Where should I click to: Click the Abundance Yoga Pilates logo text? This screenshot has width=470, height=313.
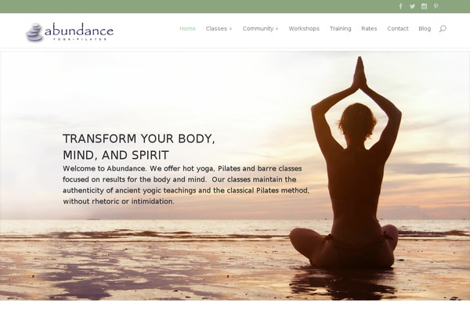[79, 32]
